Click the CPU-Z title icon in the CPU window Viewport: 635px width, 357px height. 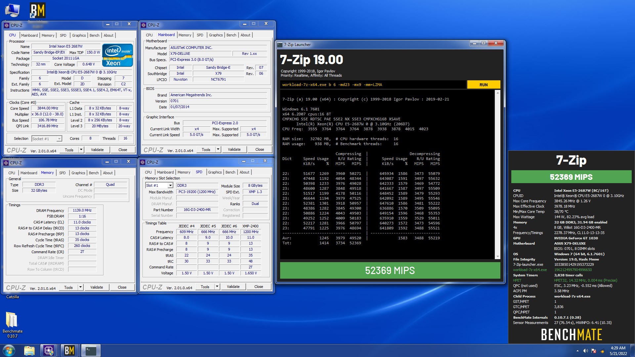[7, 25]
